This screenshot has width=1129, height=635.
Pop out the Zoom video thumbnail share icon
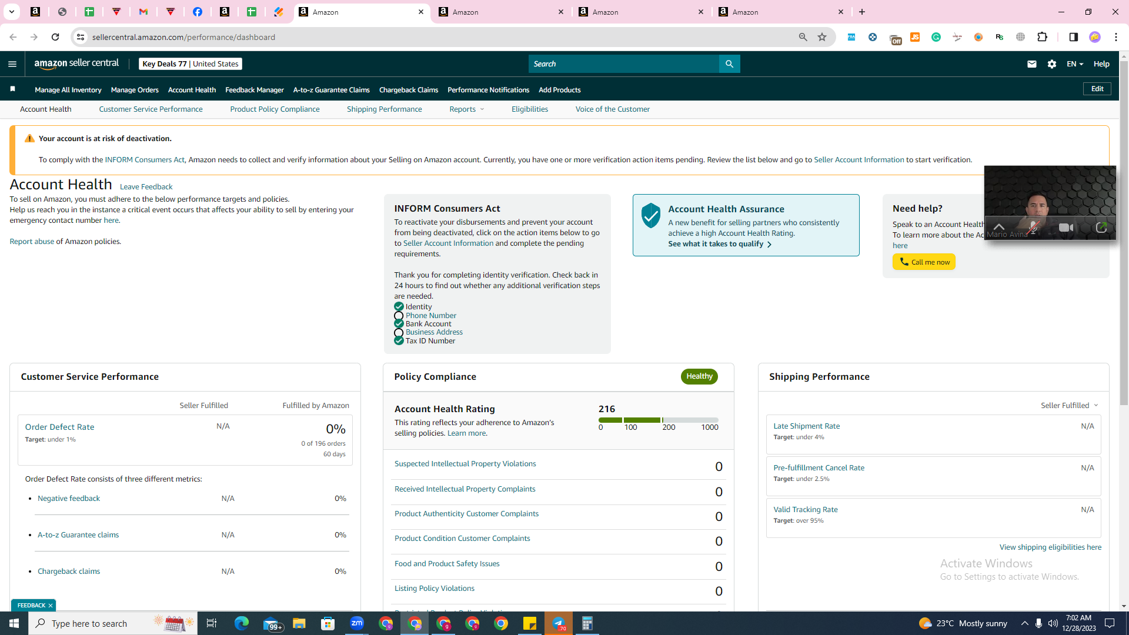(1101, 228)
